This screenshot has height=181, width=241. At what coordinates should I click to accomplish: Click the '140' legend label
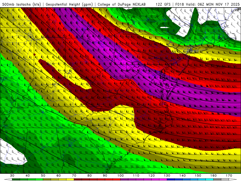pyautogui.click(x=183, y=176)
